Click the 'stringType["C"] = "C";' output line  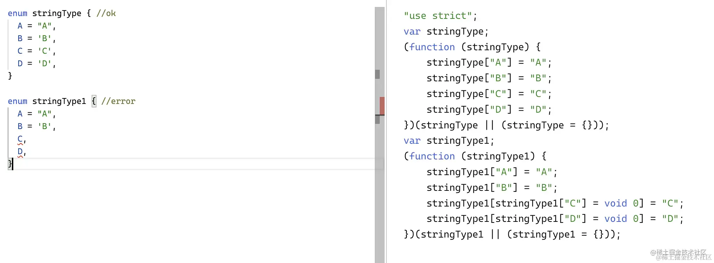(x=489, y=94)
